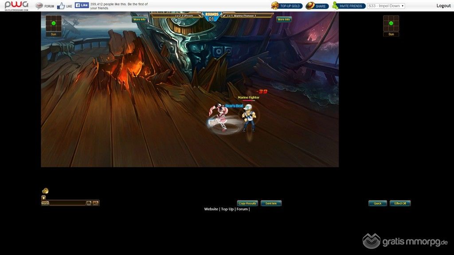Click the Copy Results button
Image resolution: width=454 pixels, height=255 pixels.
[x=247, y=204]
